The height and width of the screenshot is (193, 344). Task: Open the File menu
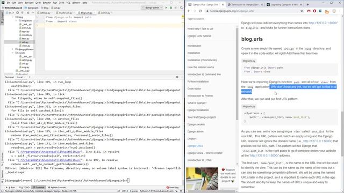9,3
